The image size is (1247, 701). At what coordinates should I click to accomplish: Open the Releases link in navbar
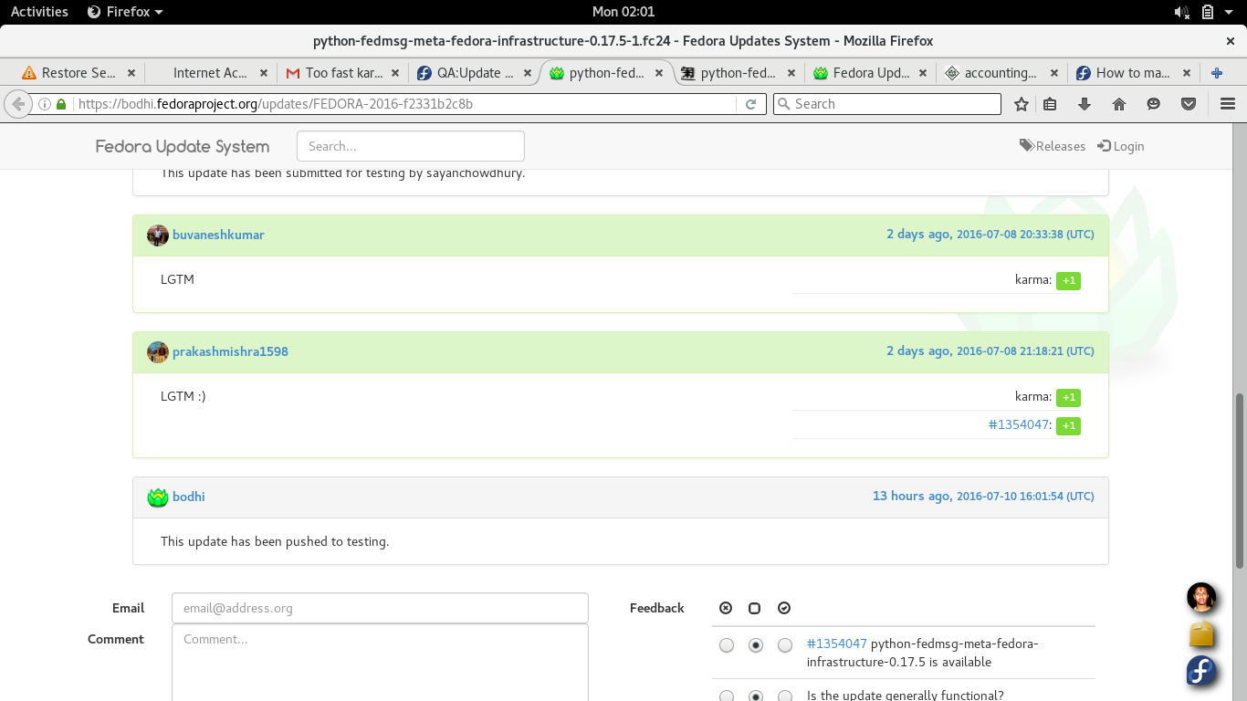point(1053,146)
